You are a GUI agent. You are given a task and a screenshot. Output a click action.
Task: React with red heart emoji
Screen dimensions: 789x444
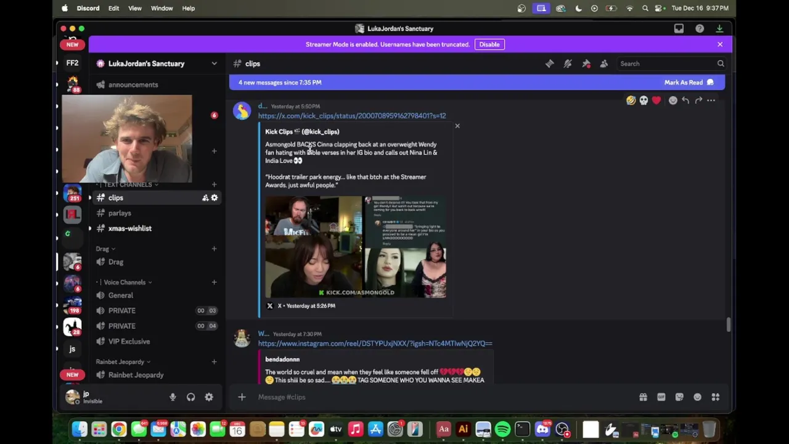tap(656, 101)
